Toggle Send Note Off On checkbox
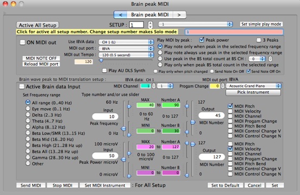This screenshot has width=300, height=195. click(x=249, y=71)
